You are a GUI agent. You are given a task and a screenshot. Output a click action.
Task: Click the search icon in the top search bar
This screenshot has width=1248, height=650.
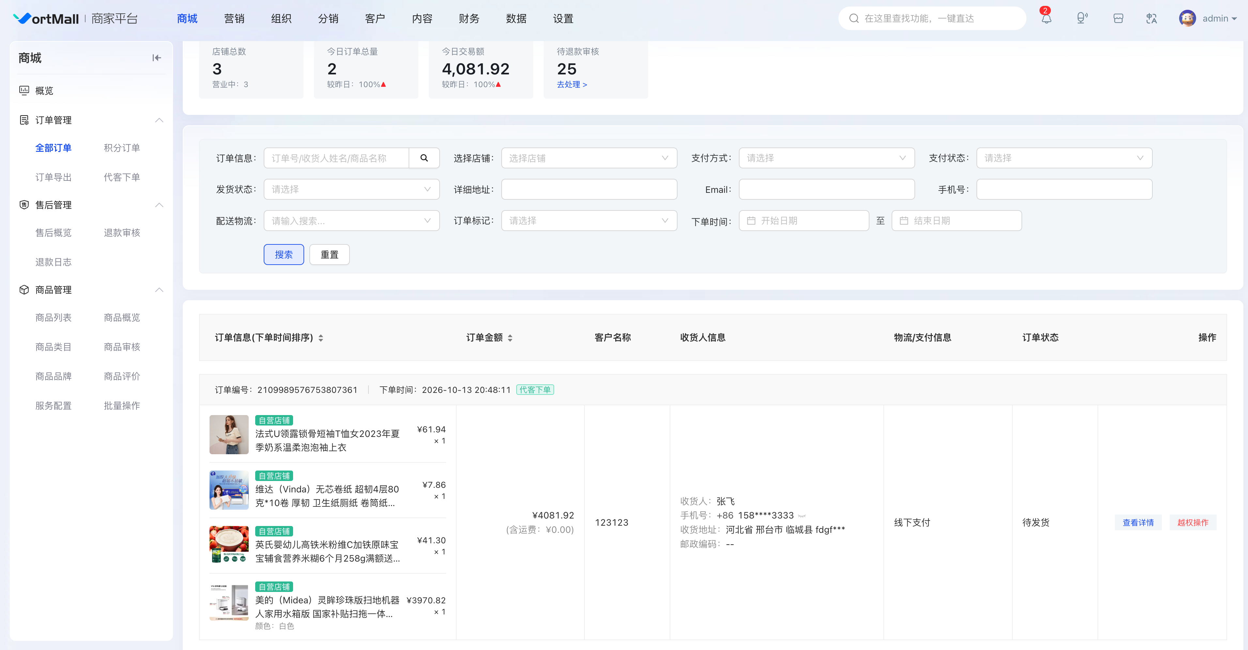click(854, 18)
